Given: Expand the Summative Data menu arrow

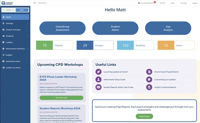Looking at the screenshot, I should pyautogui.click(x=27, y=61).
